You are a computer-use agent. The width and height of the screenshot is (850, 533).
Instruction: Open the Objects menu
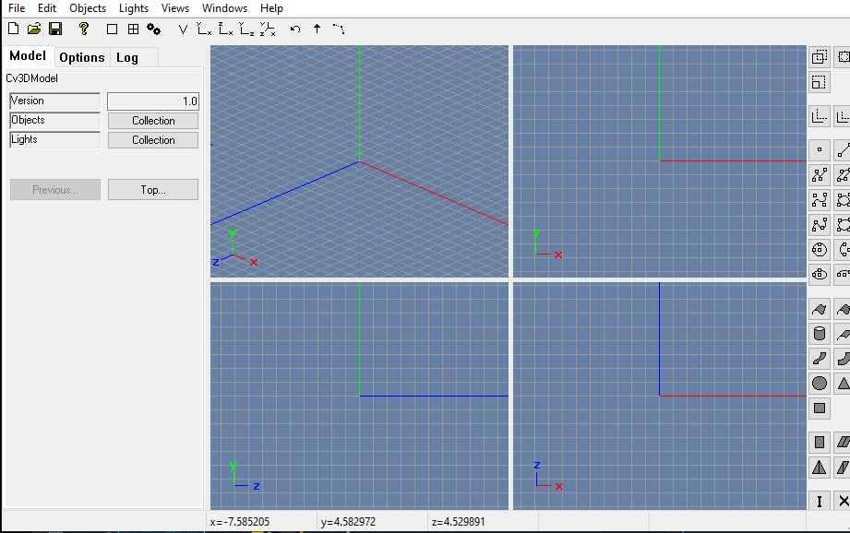88,8
